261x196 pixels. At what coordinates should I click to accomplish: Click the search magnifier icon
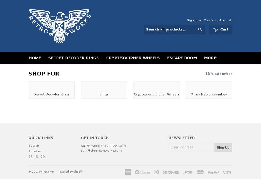click(x=200, y=29)
